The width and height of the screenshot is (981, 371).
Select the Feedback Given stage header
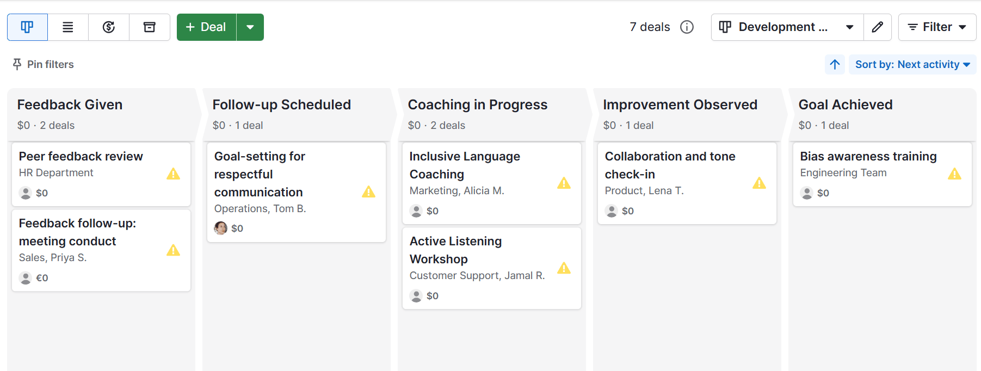[70, 105]
